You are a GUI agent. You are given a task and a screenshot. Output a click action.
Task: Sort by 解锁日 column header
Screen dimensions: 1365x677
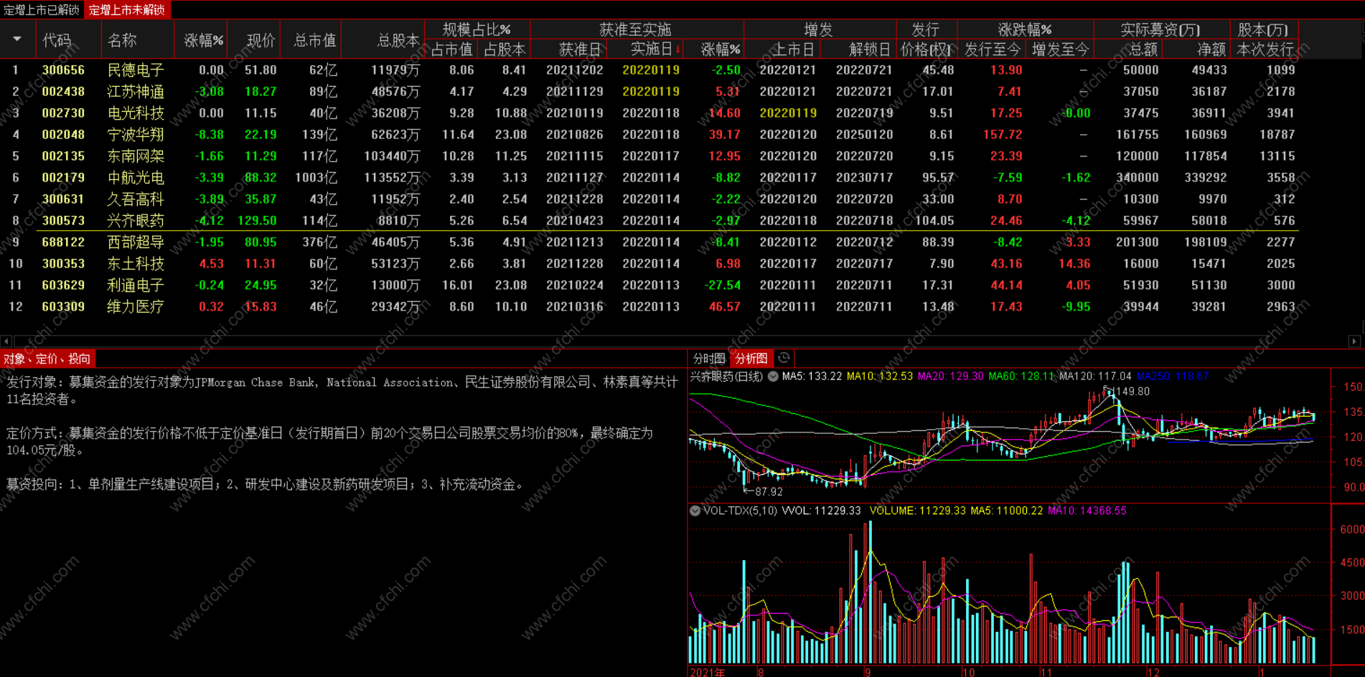click(x=869, y=49)
